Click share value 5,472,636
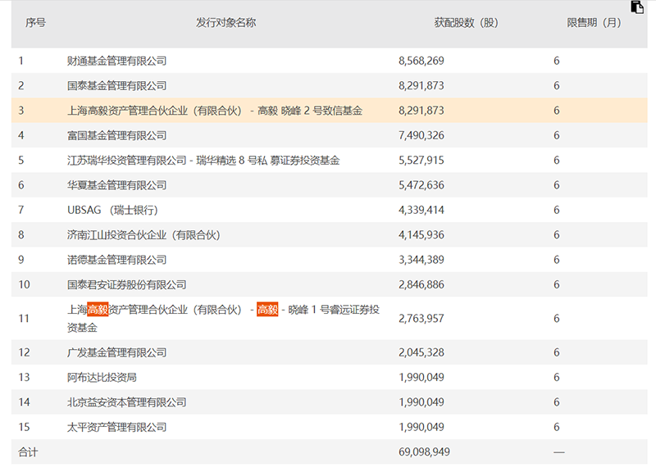Image resolution: width=656 pixels, height=472 pixels. 421,185
